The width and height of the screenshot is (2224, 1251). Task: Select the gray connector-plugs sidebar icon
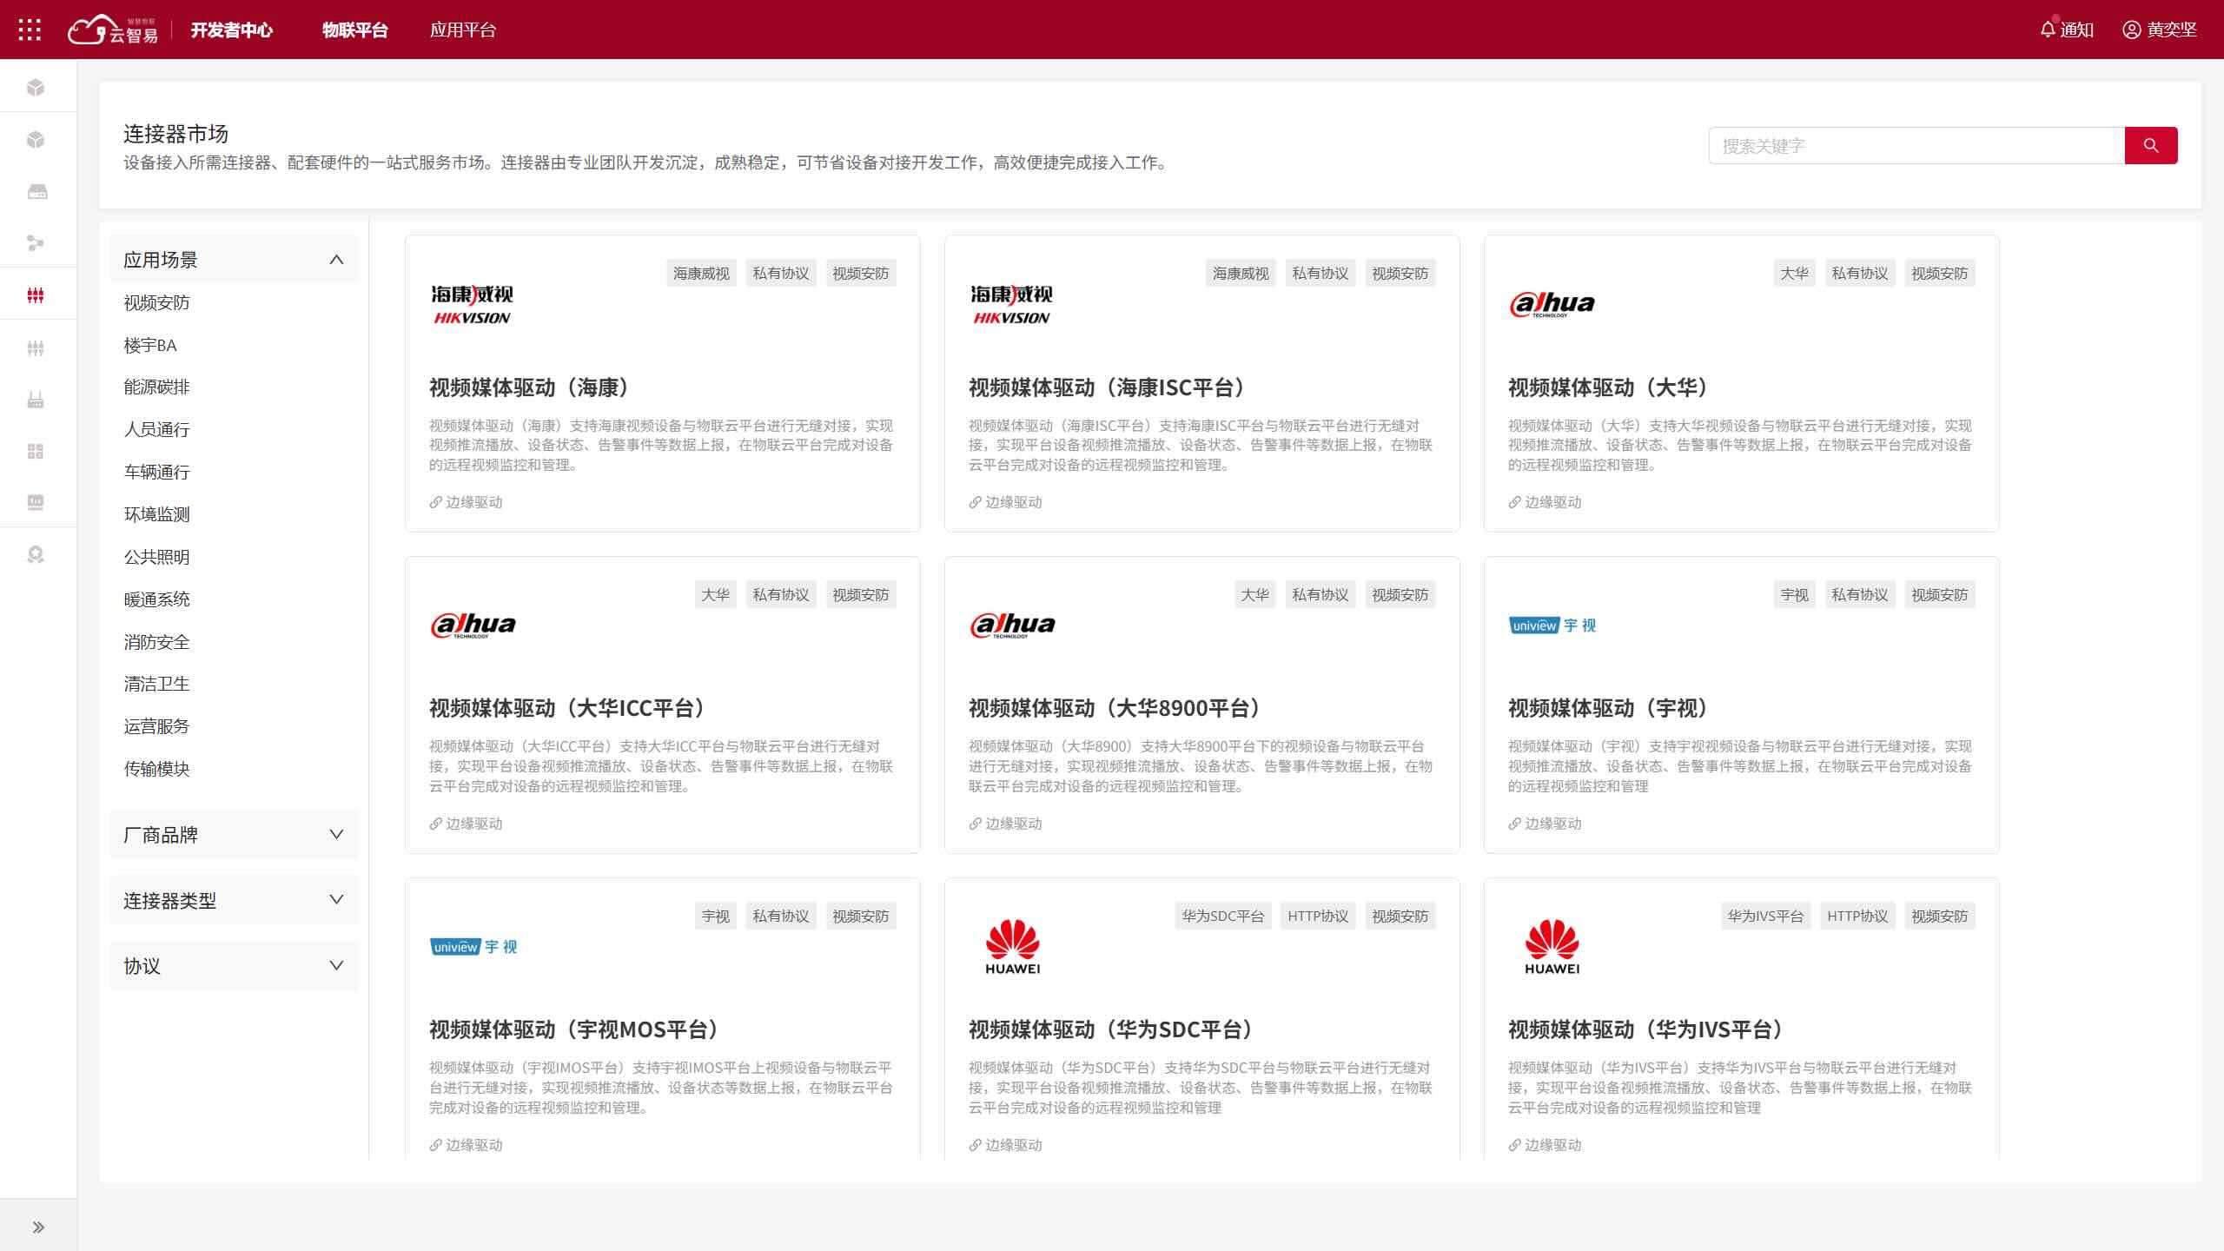36,347
